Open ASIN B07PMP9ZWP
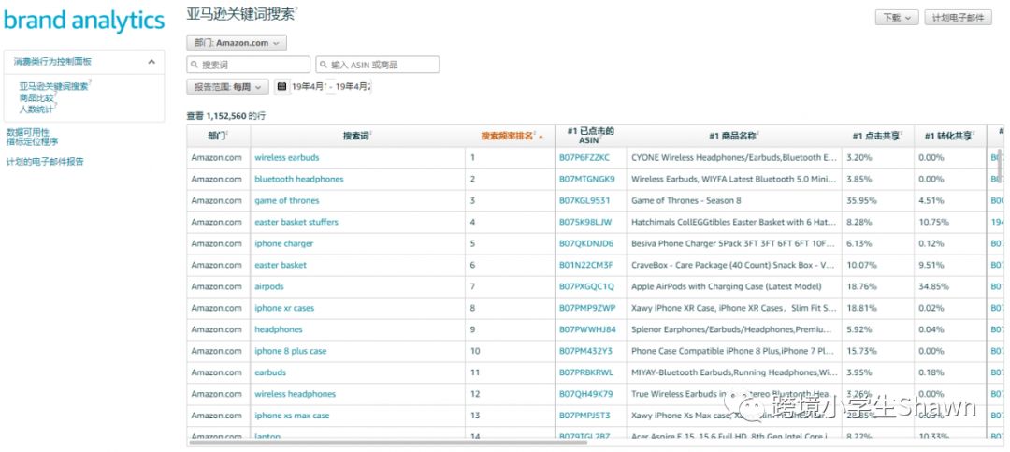 tap(587, 308)
